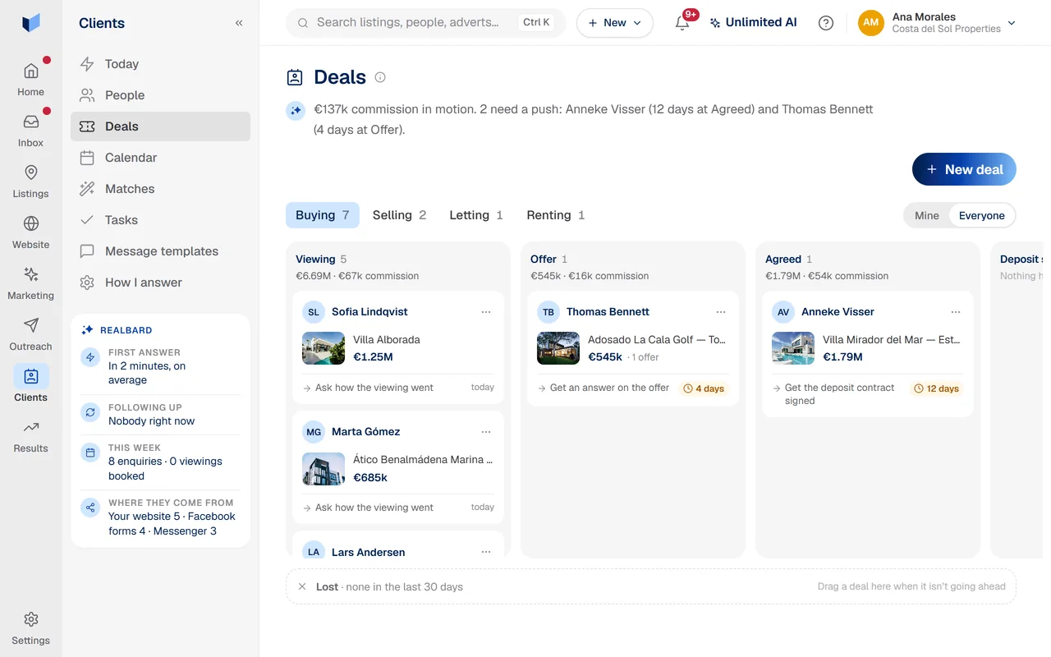Click the New deal button
The width and height of the screenshot is (1051, 657).
[964, 169]
